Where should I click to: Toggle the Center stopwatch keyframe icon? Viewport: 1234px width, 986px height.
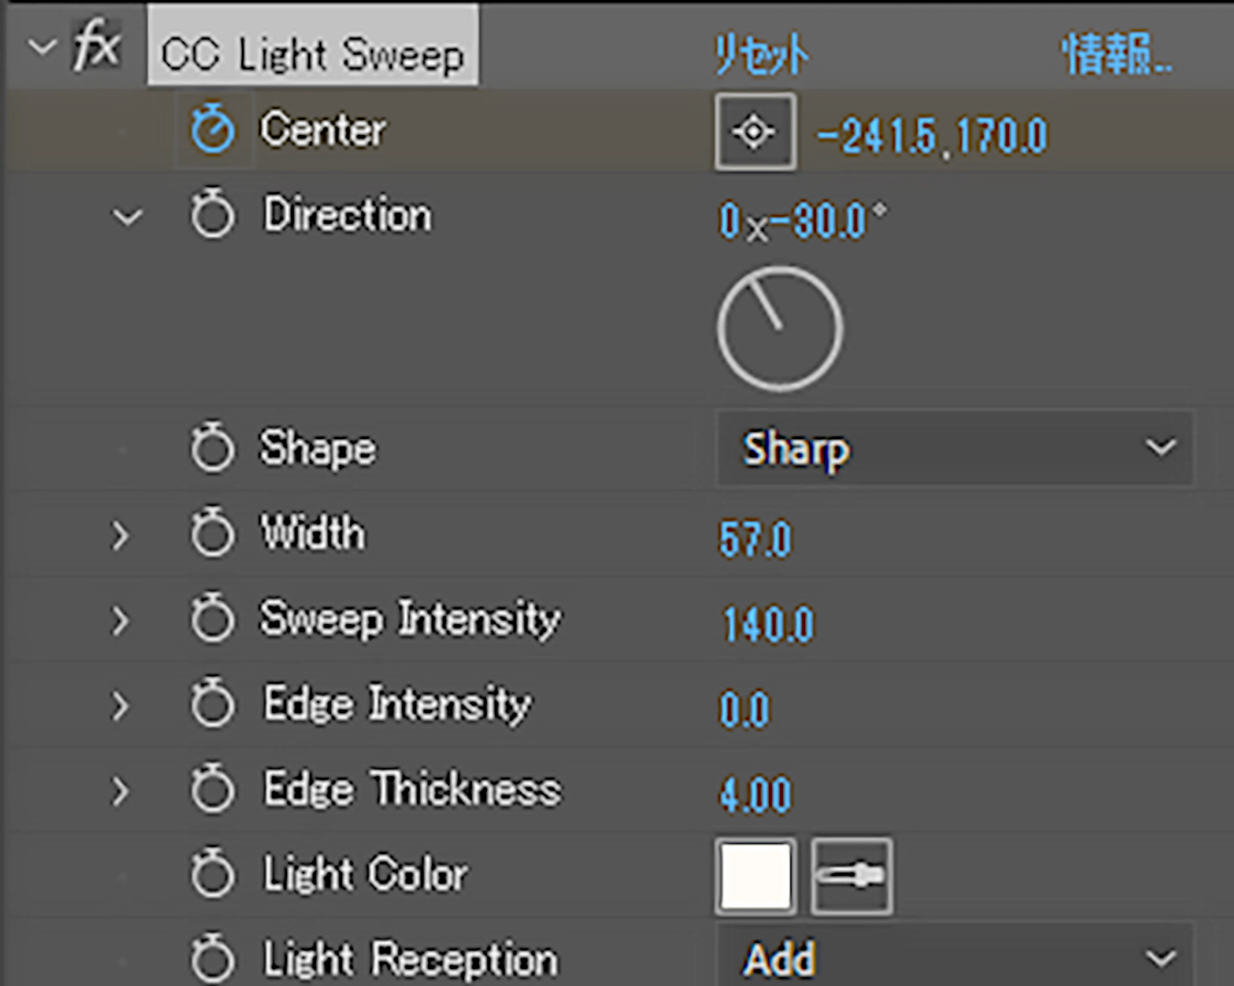pos(213,130)
